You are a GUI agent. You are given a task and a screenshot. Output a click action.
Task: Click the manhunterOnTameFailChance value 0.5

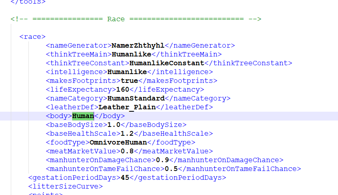click(171, 169)
